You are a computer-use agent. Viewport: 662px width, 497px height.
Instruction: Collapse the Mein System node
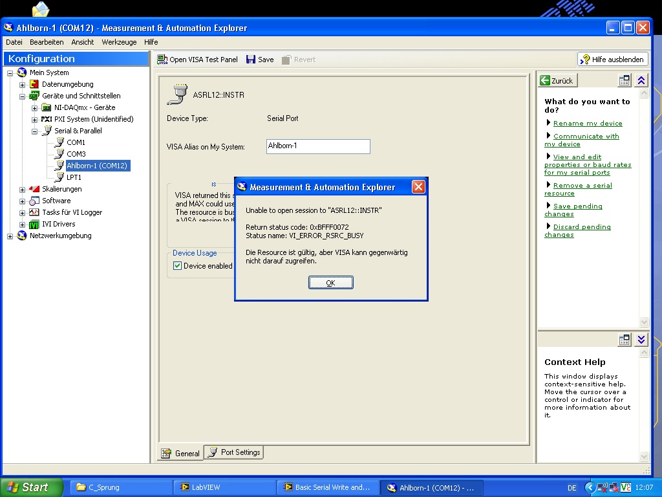click(x=10, y=73)
